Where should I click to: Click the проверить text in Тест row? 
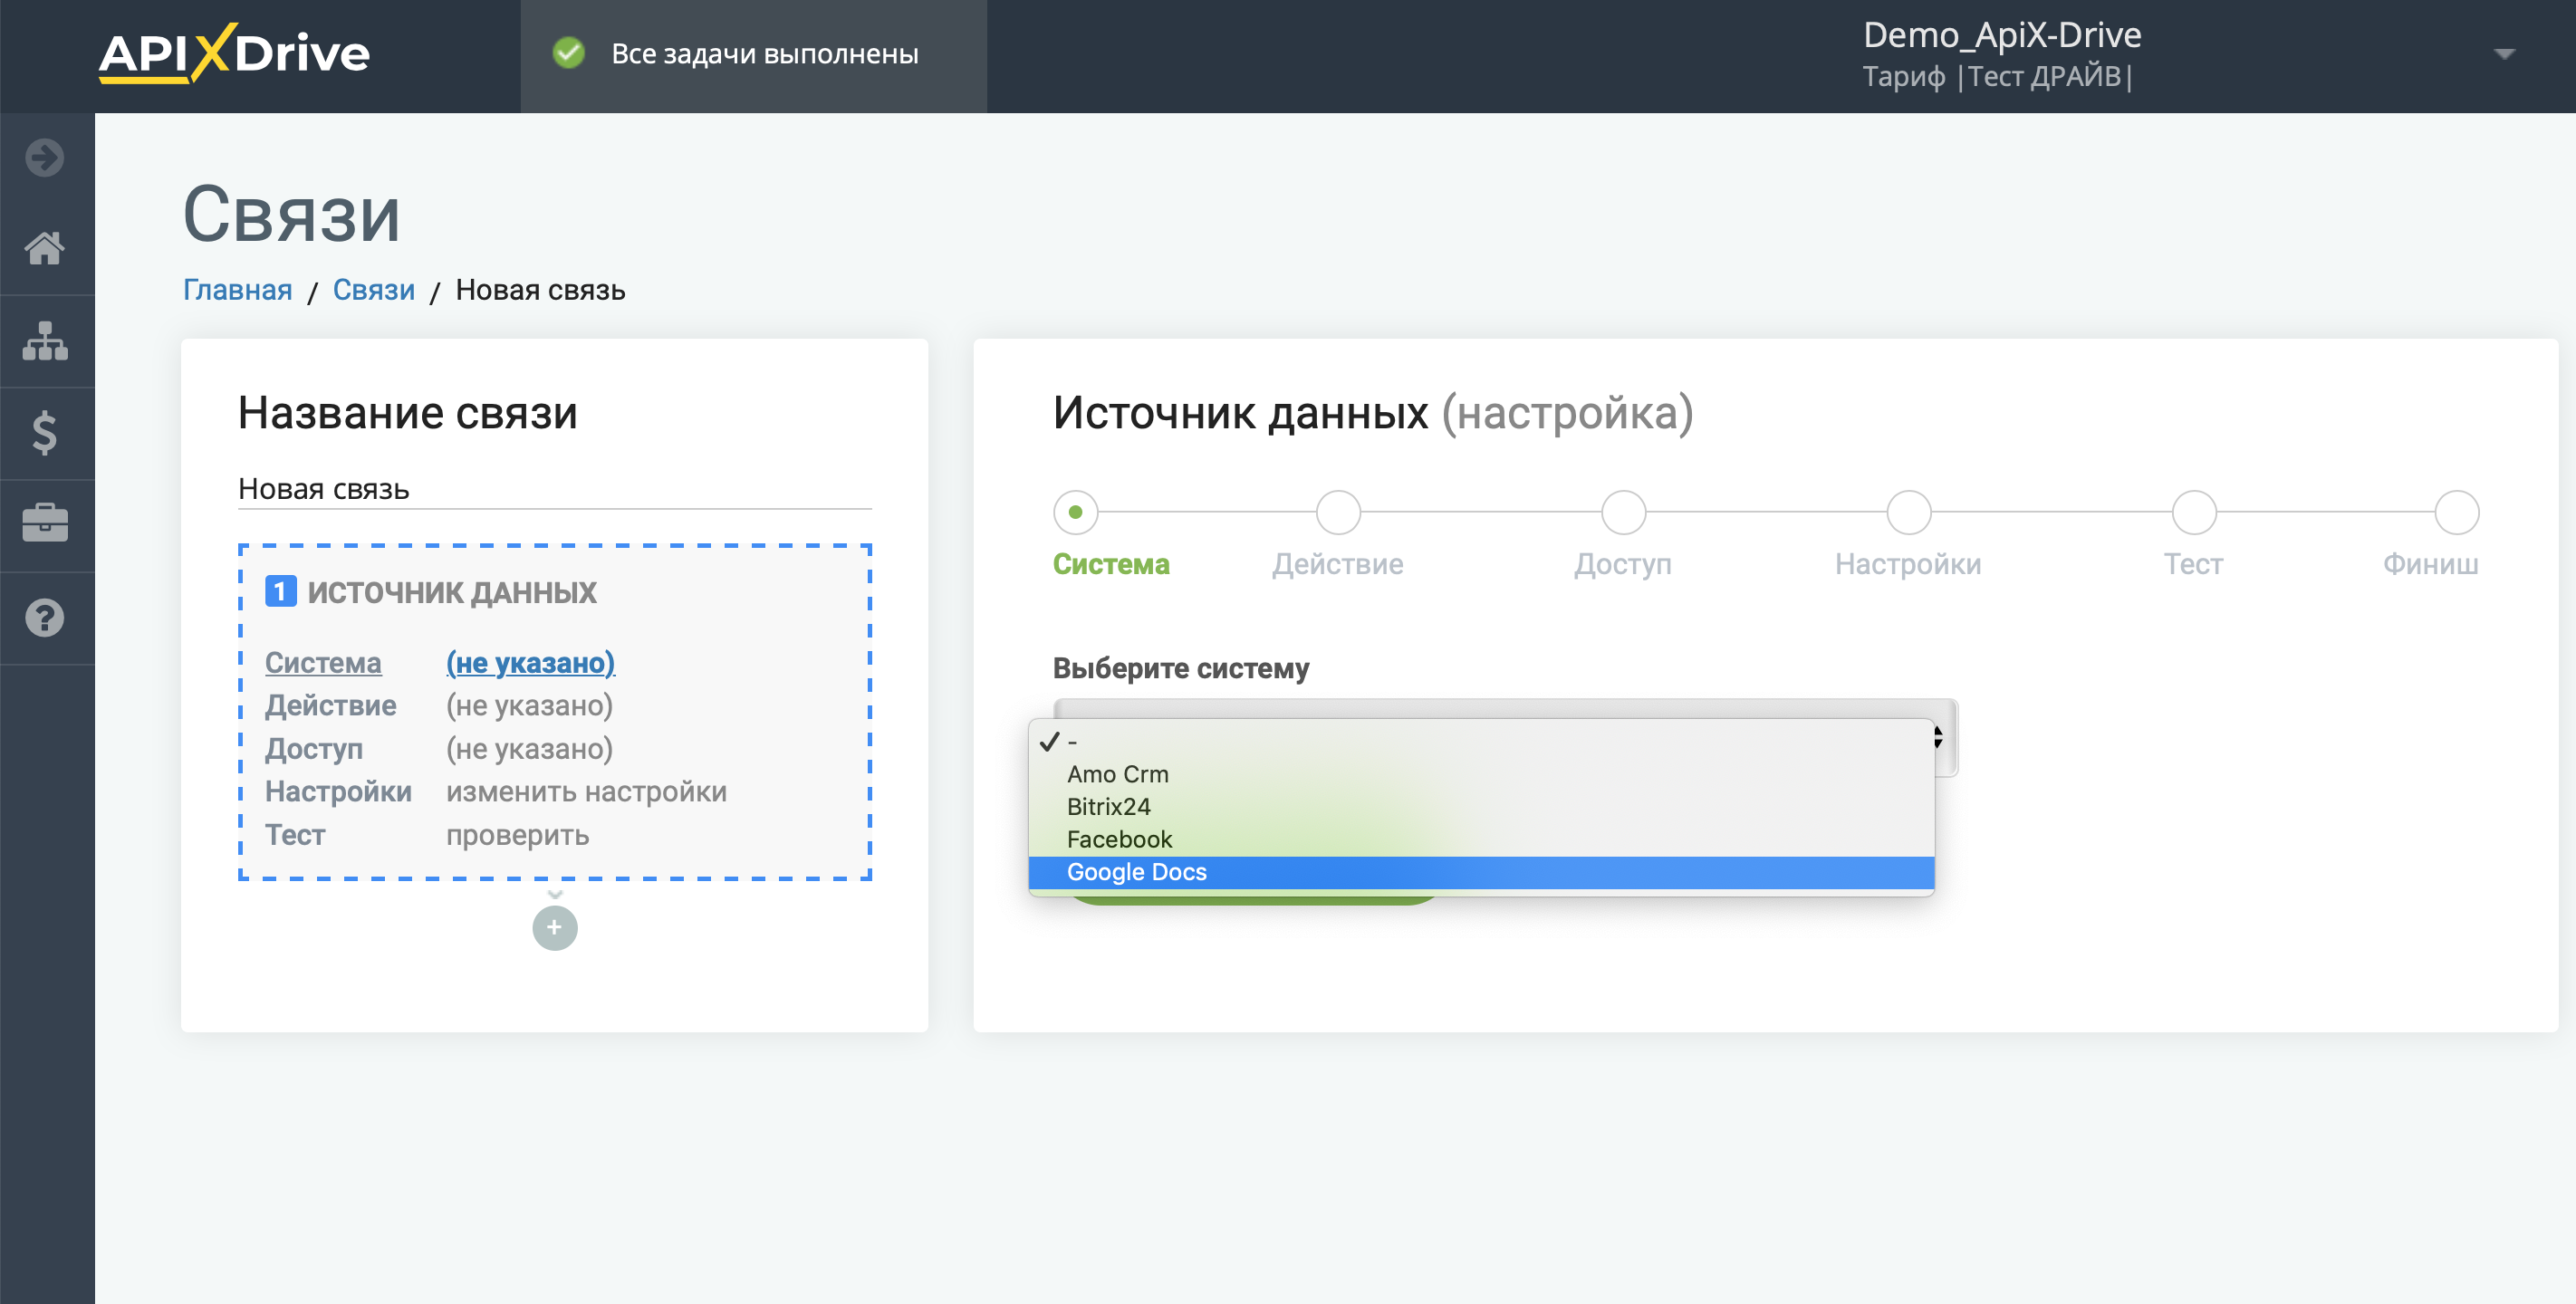[517, 834]
